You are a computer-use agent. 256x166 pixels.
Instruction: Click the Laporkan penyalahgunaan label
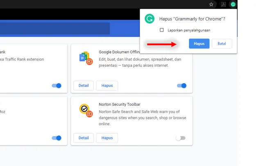189,30
